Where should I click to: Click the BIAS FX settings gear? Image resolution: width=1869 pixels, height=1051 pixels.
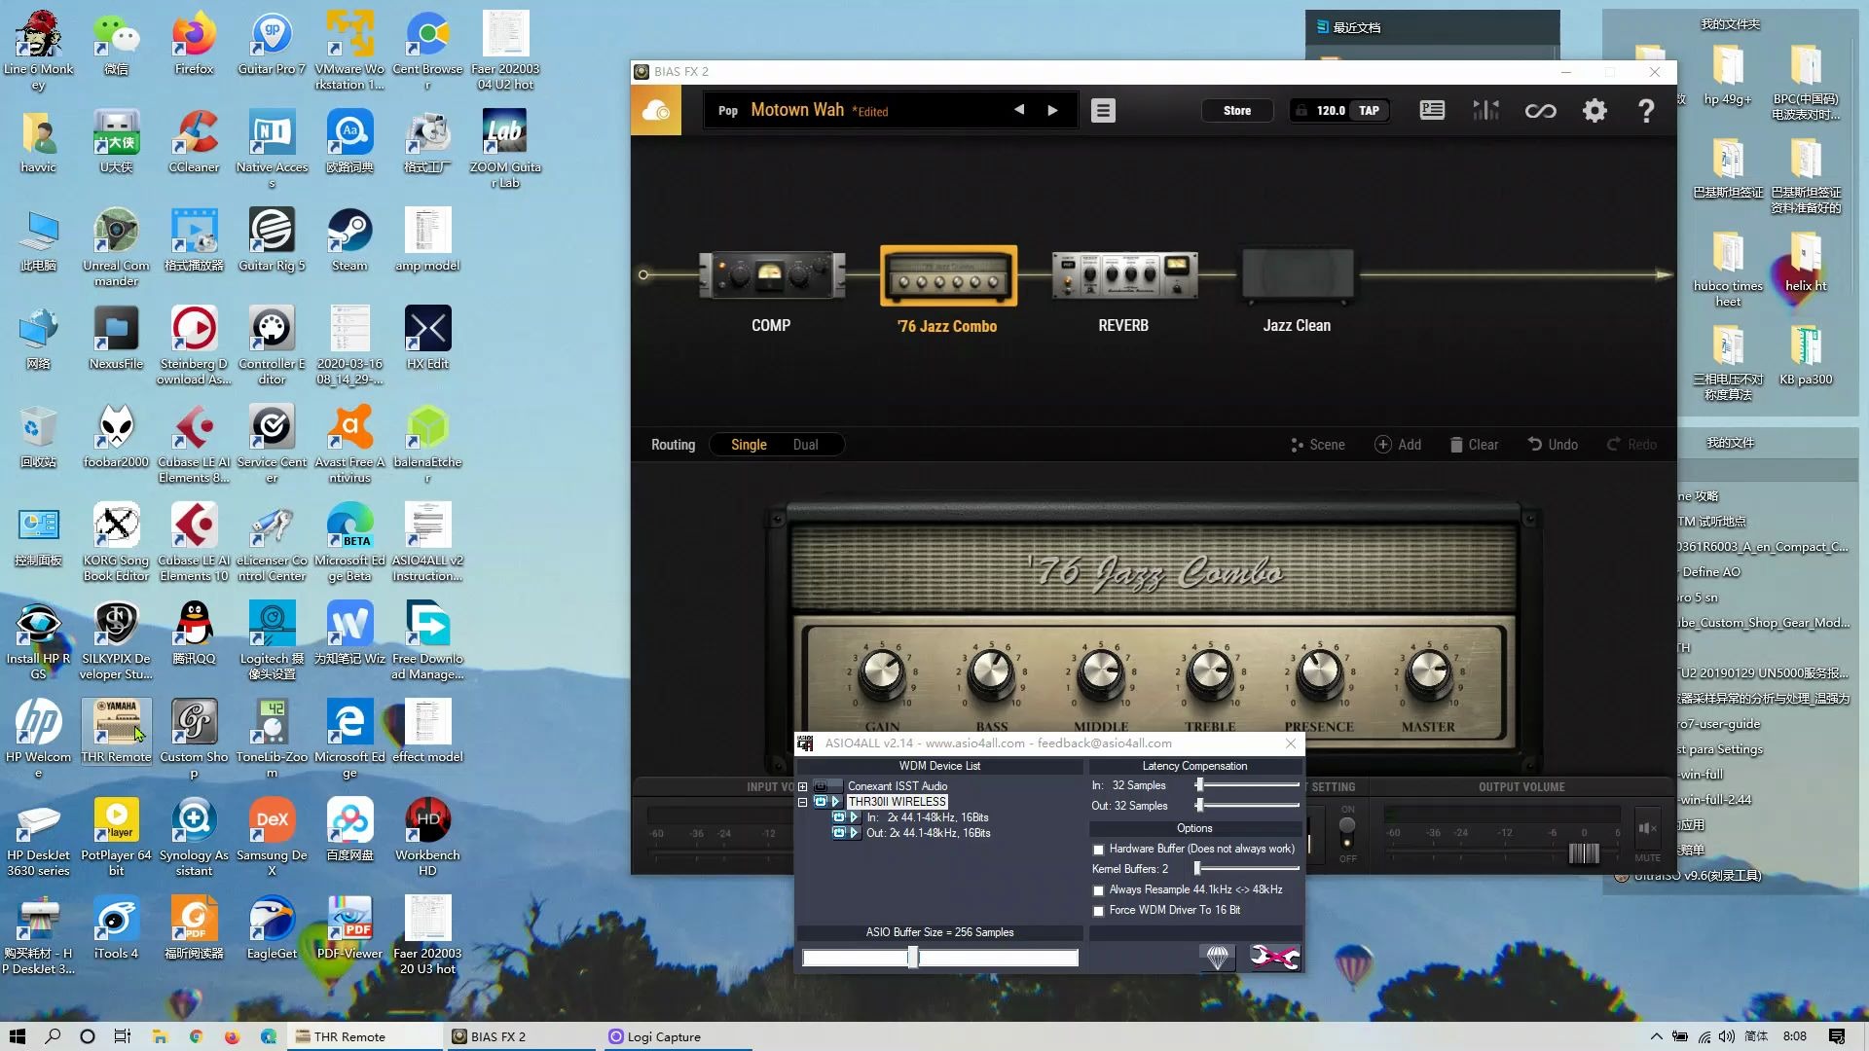click(x=1594, y=111)
